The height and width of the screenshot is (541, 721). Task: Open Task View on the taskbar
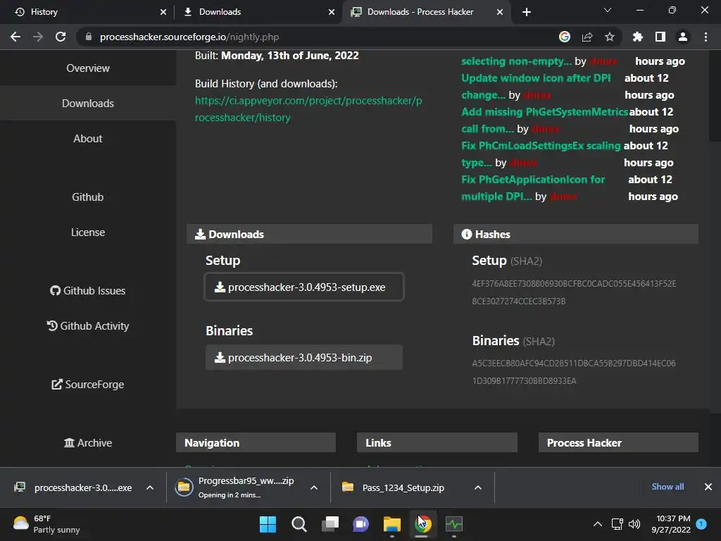coord(330,524)
